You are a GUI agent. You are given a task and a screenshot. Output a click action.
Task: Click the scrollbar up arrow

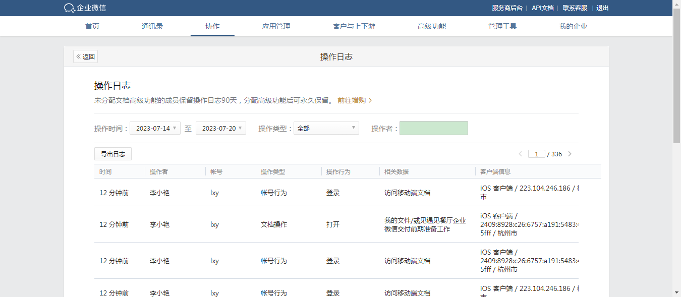(677, 4)
